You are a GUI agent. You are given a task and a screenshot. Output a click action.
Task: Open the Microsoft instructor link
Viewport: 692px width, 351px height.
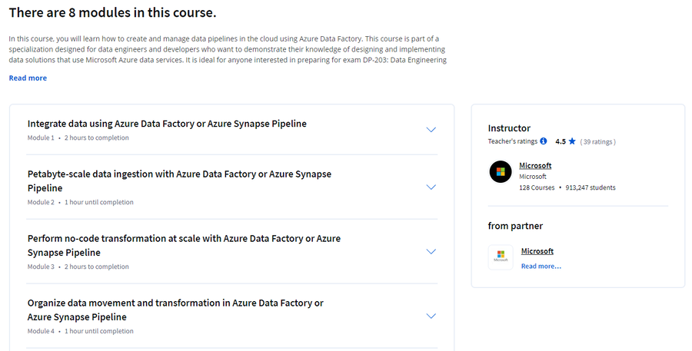tap(535, 165)
